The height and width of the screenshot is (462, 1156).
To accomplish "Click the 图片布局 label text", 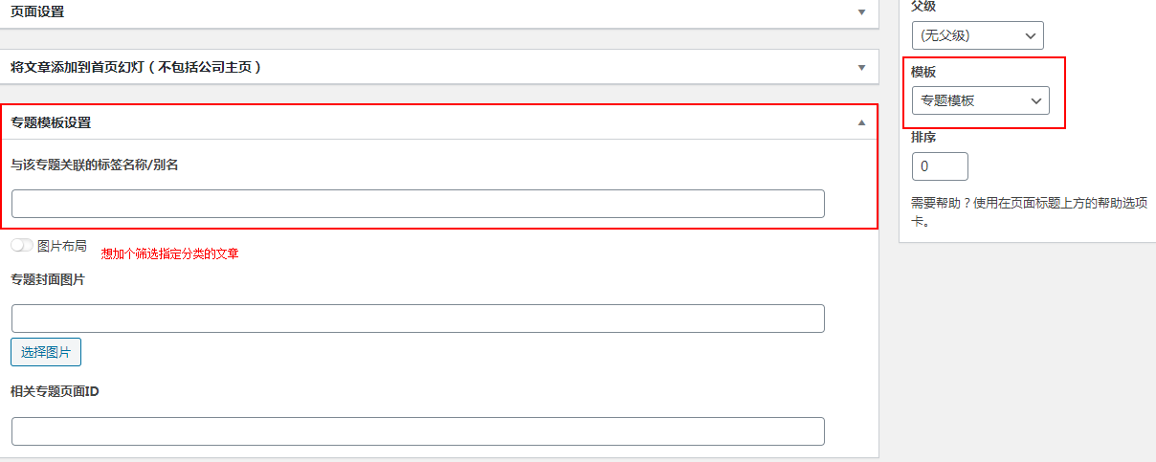I will [x=61, y=246].
